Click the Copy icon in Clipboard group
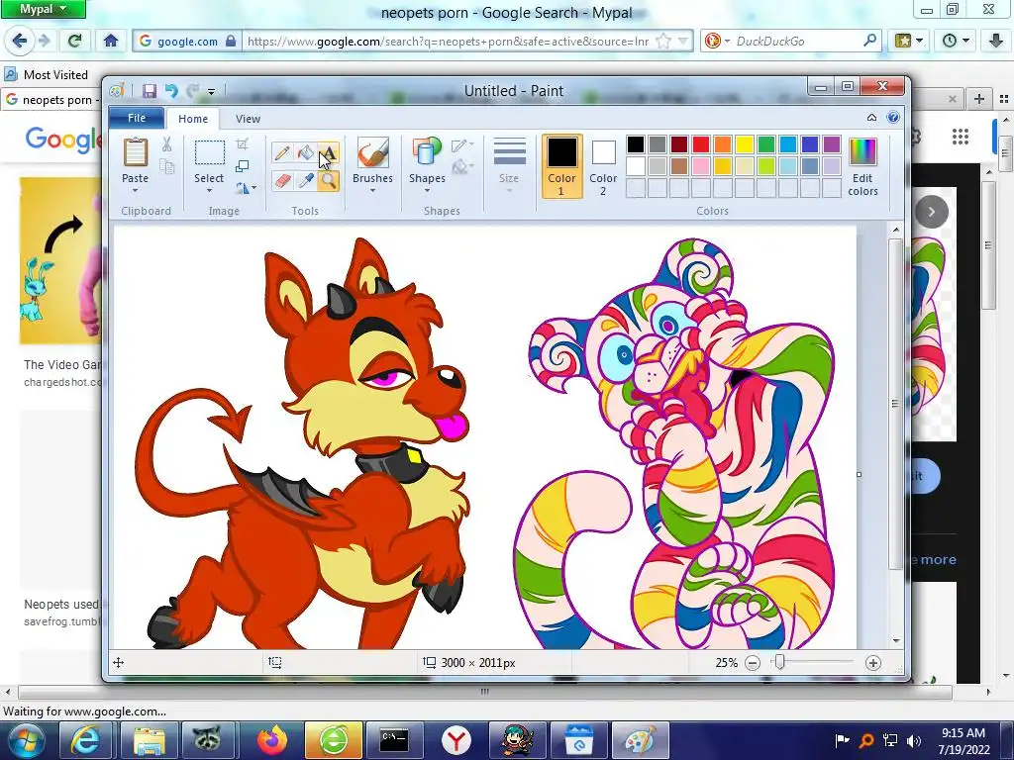The image size is (1014, 760). click(x=166, y=167)
